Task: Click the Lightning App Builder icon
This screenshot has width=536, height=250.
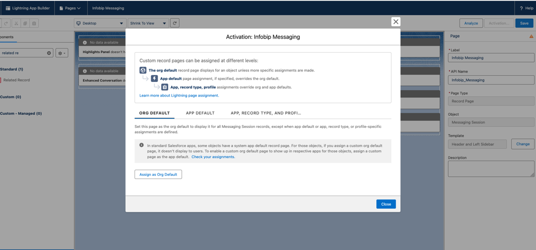Action: [x=8, y=8]
